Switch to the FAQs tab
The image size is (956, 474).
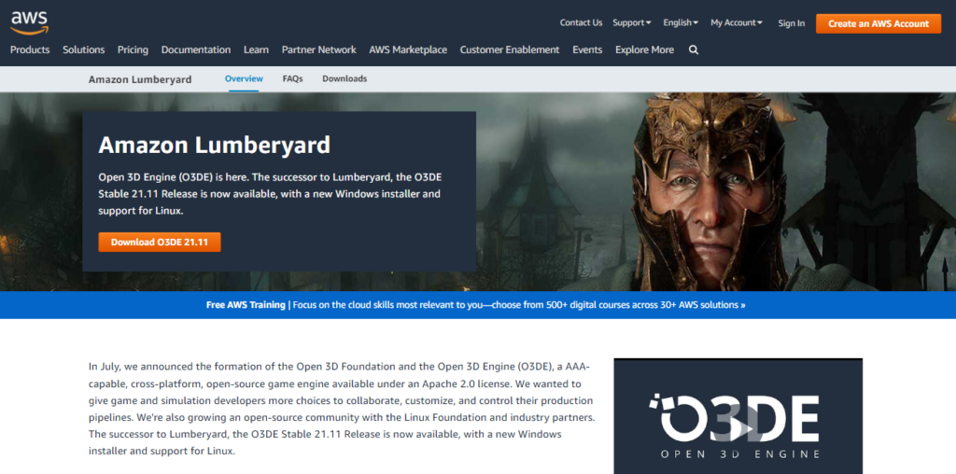point(292,79)
